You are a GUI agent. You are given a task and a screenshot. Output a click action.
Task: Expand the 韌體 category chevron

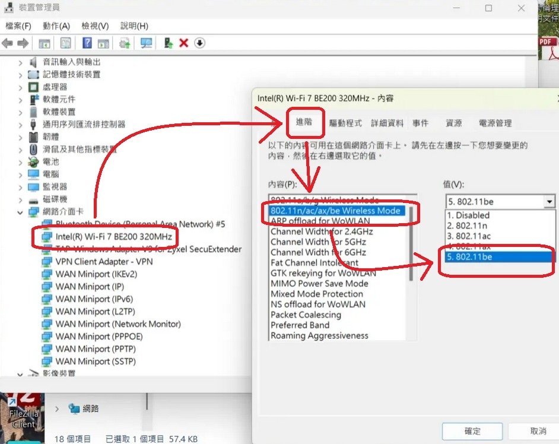coord(20,138)
